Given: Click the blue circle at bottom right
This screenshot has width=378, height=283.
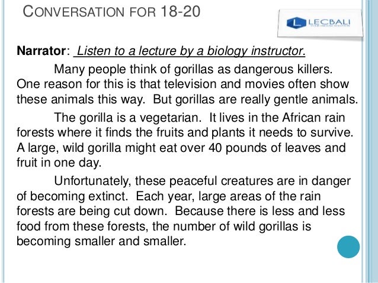Looking at the screenshot, I should click(x=348, y=247).
